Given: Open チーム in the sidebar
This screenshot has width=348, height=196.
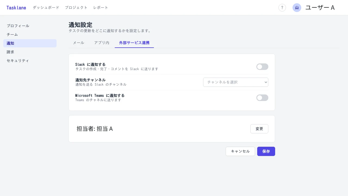Looking at the screenshot, I should click(x=30, y=35).
